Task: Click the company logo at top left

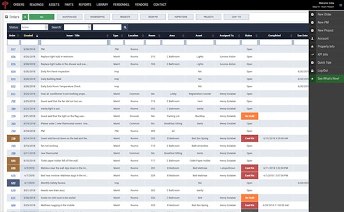Action: (x=5, y=5)
